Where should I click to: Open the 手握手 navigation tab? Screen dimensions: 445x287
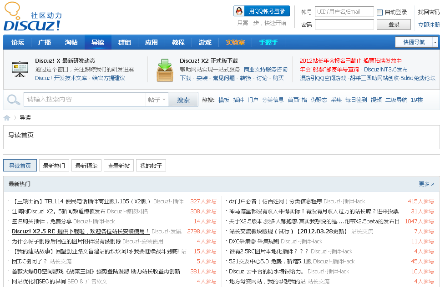tap(268, 42)
